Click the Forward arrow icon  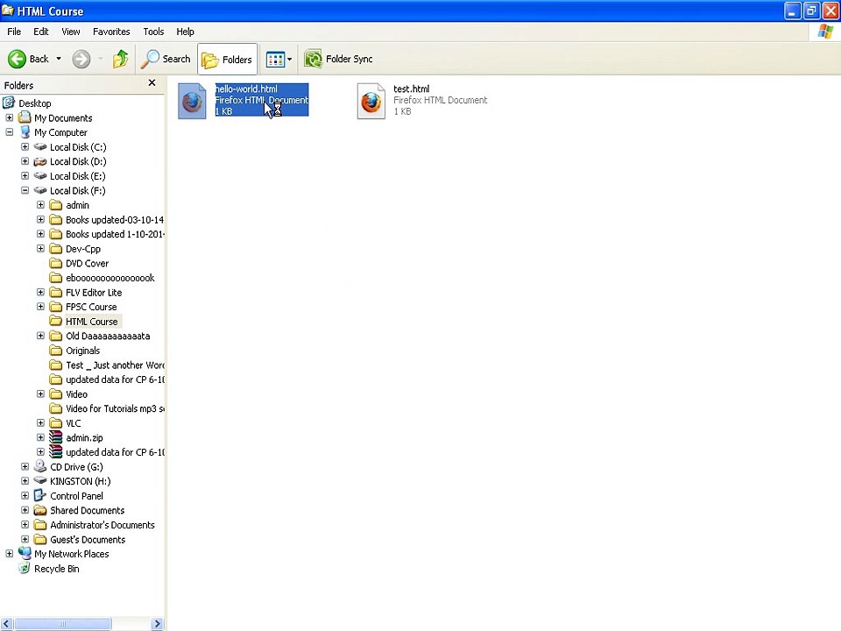(81, 59)
